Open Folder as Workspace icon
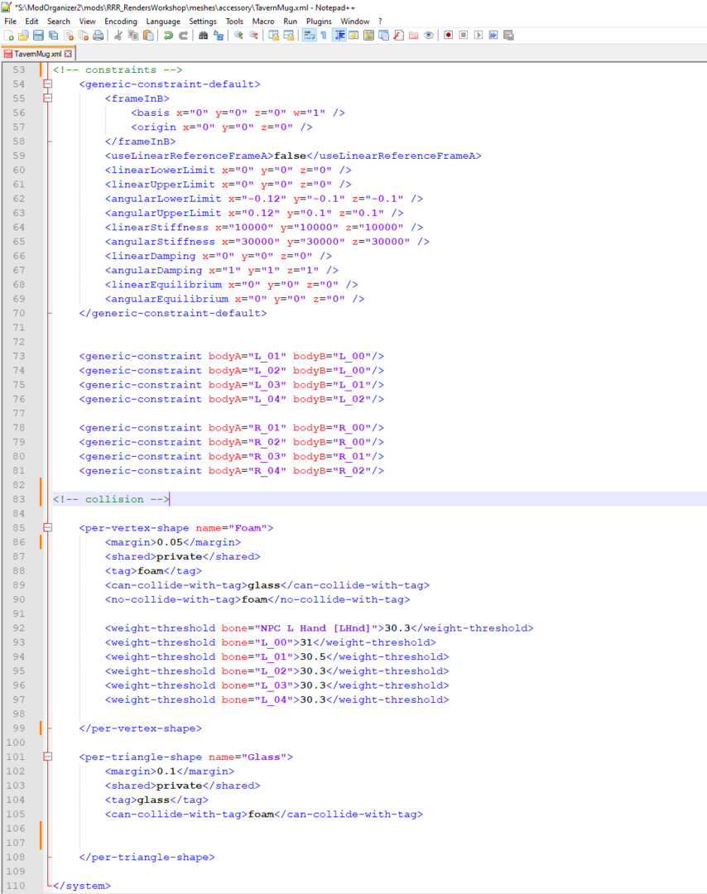 pos(414,36)
